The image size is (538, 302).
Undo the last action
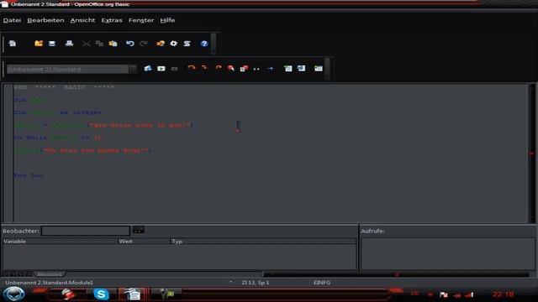click(130, 44)
